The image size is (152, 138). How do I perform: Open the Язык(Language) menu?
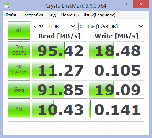99,15
